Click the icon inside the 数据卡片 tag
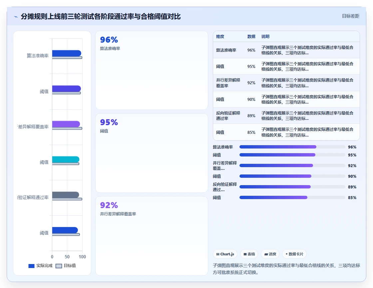The width and height of the screenshot is (373, 288). pyautogui.click(x=287, y=254)
